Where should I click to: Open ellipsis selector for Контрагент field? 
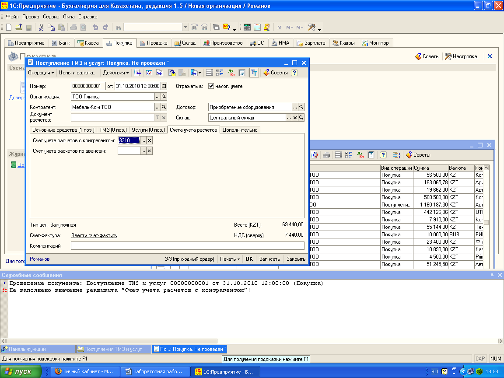point(158,107)
